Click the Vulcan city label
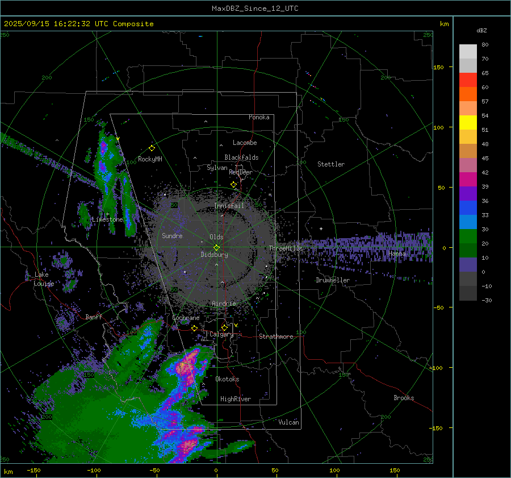 (289, 422)
